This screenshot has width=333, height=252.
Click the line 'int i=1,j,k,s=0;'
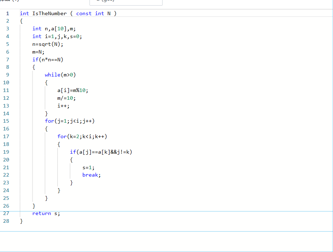pos(57,36)
